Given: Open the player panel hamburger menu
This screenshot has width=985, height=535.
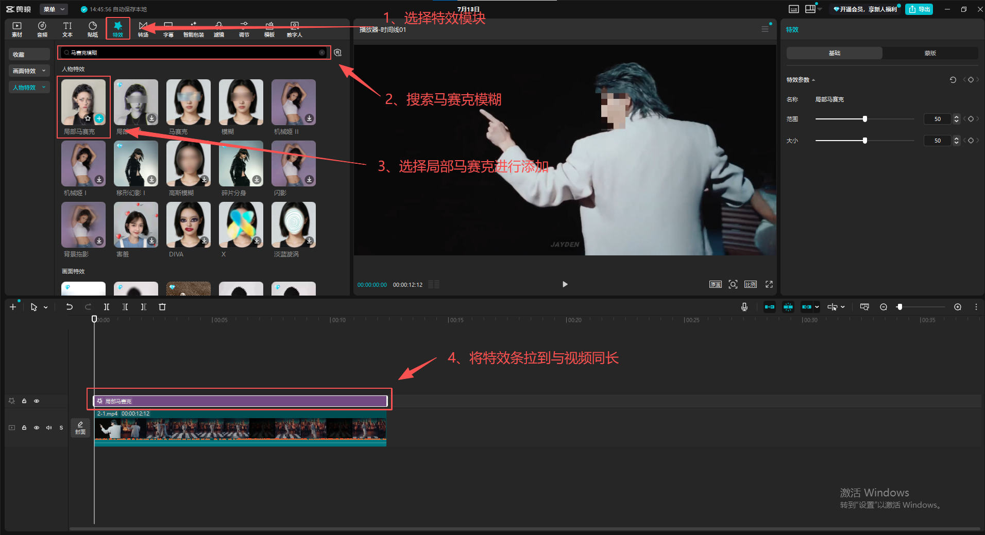Looking at the screenshot, I should coord(765,29).
